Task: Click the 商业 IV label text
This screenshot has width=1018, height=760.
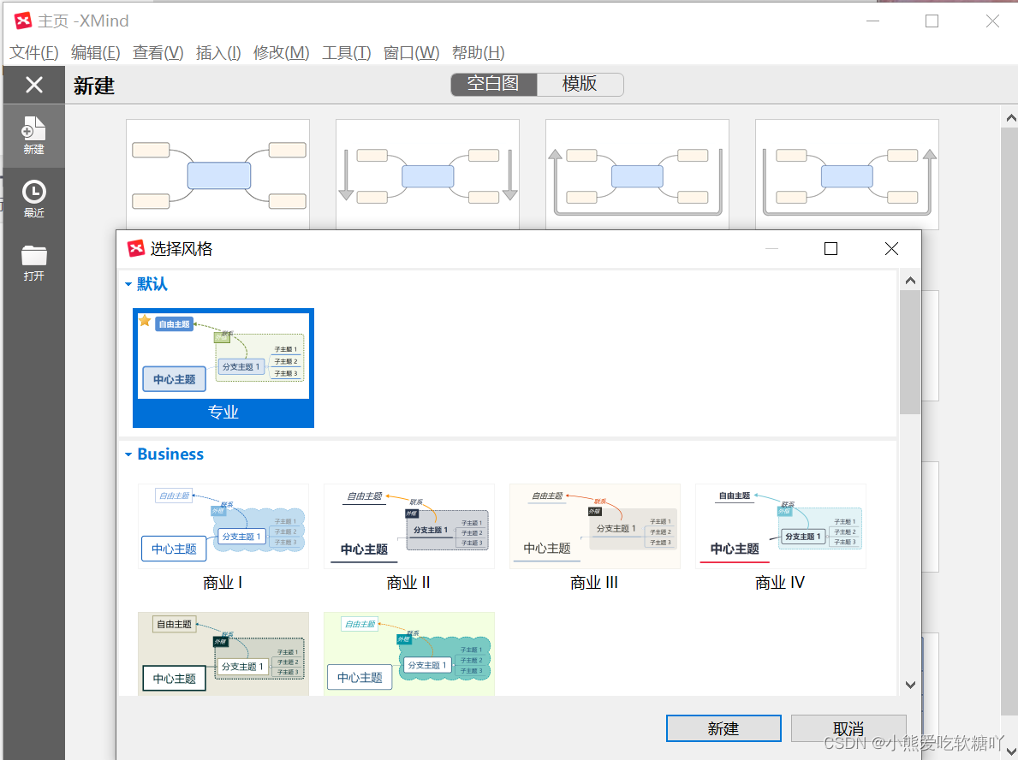Action: click(x=780, y=582)
